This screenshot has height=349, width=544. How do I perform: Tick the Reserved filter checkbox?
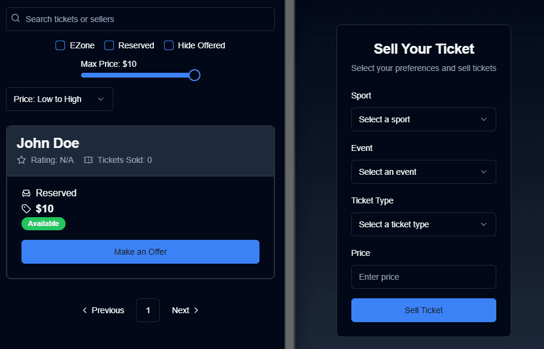pyautogui.click(x=109, y=45)
